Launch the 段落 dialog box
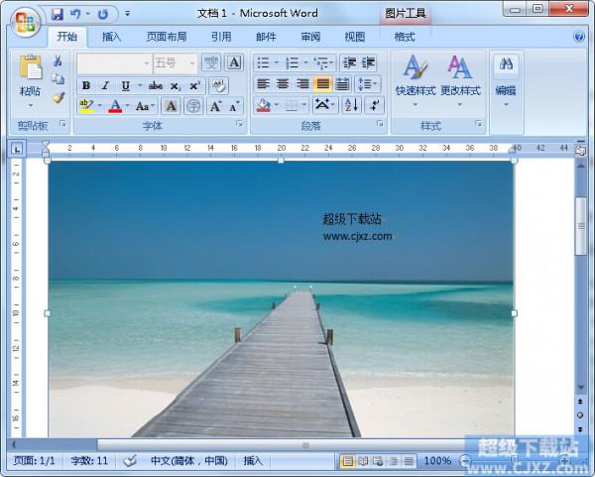 coord(380,123)
